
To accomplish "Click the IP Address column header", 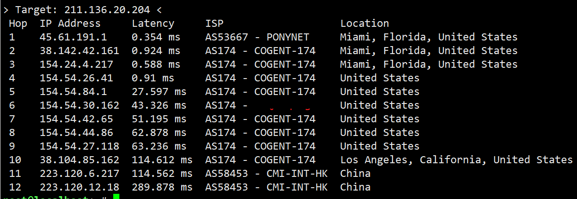I will (x=70, y=23).
